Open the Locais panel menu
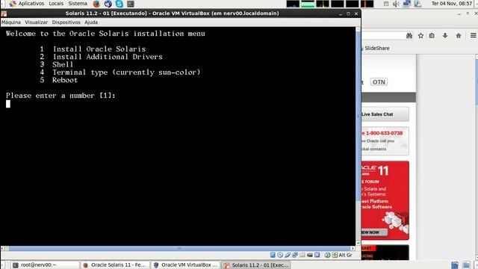Image resolution: width=478 pixels, height=269 pixels. click(x=56, y=4)
